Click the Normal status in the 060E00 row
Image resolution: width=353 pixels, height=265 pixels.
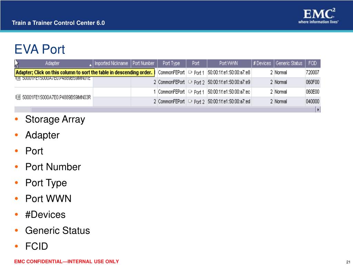pyautogui.click(x=281, y=92)
